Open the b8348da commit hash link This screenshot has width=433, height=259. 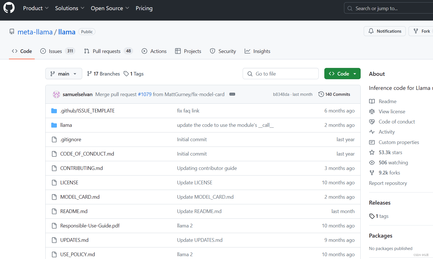tap(281, 94)
